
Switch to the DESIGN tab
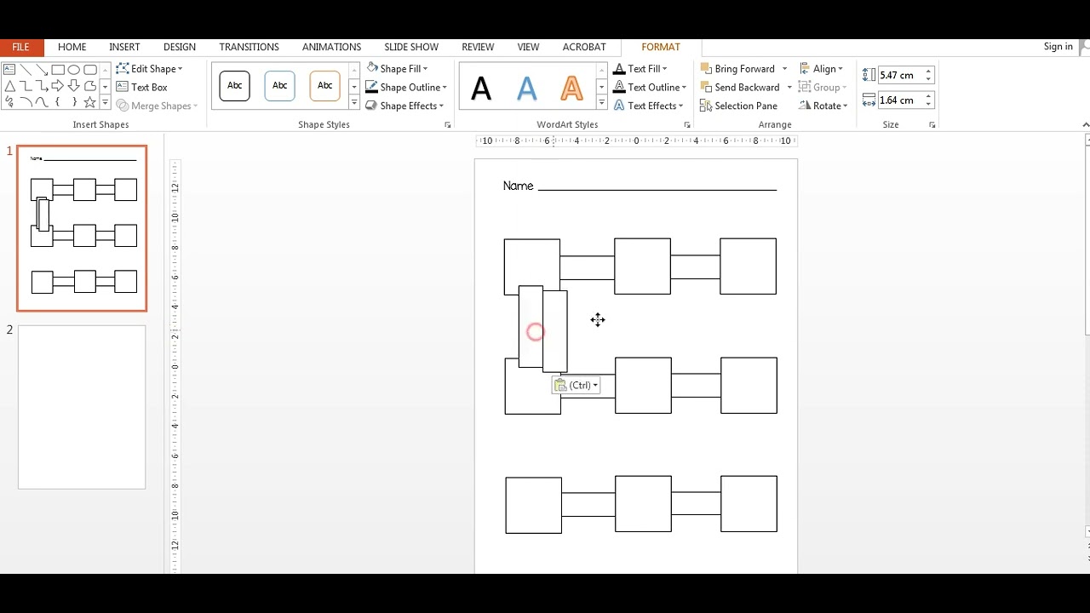179,47
